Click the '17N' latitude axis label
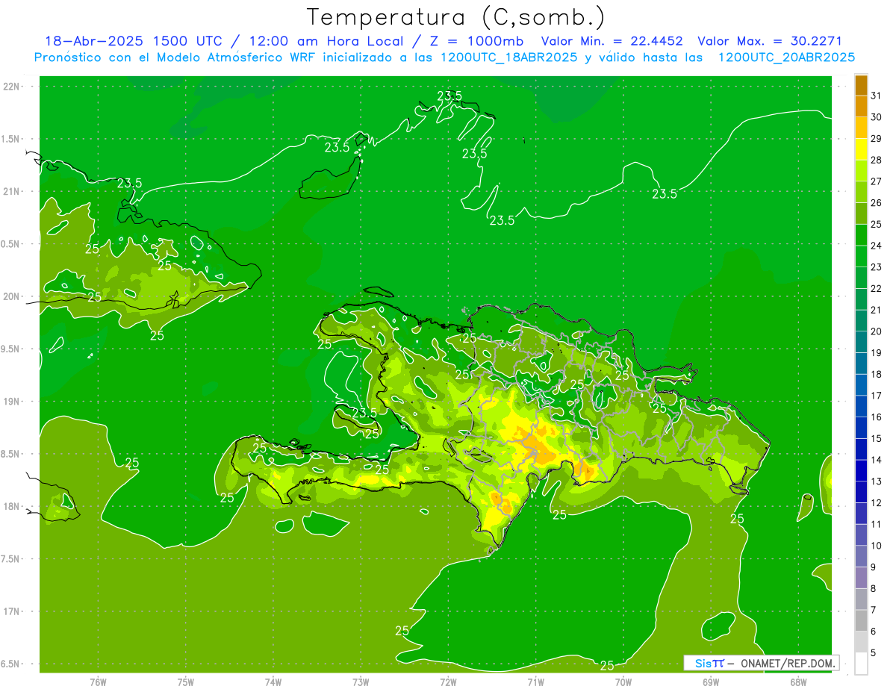896x692 pixels. pos(12,611)
